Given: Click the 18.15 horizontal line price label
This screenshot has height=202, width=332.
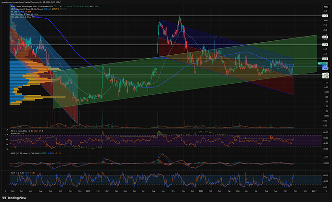Looking at the screenshot, I should click(325, 77).
